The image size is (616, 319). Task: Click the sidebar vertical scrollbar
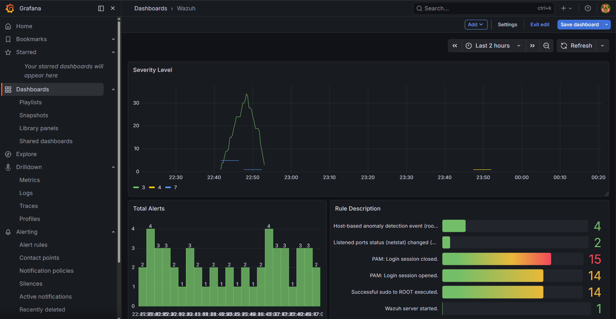[119, 142]
